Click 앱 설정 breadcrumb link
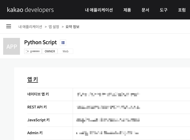The width and height of the screenshot is (190, 140). (x=54, y=27)
